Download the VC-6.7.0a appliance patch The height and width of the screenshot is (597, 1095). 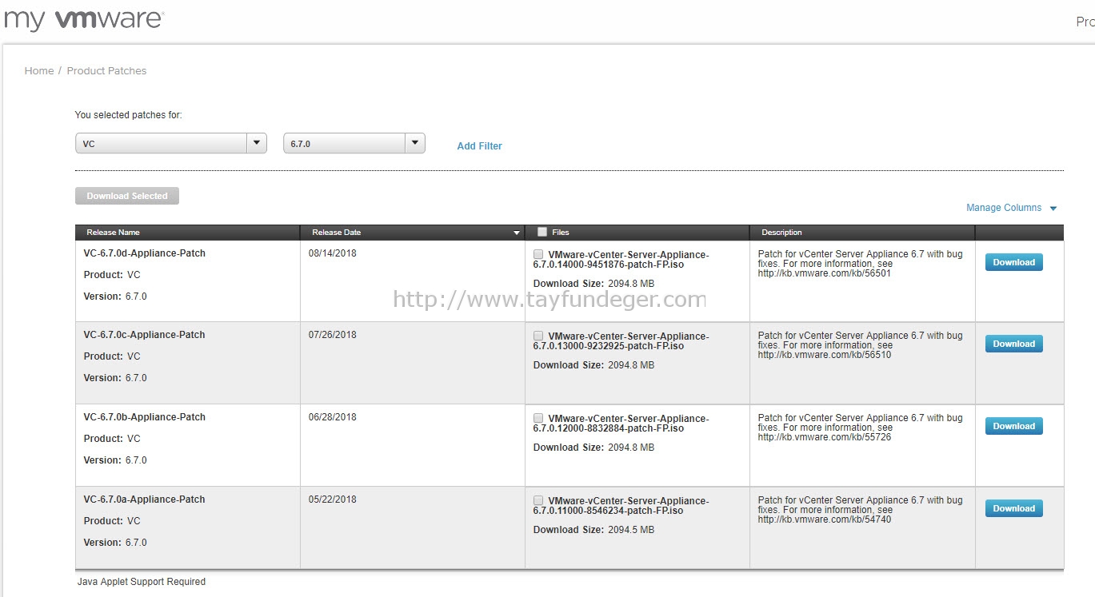coord(1013,508)
